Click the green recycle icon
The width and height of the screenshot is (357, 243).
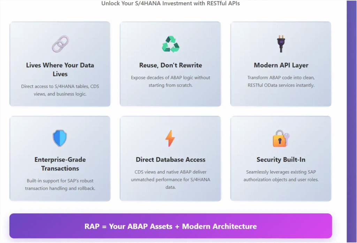(170, 45)
